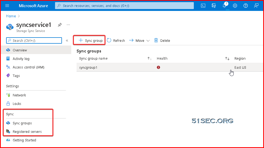Open Cloud Shell from top bar
Image resolution: width=264 pixels, height=148 pixels.
[203, 6]
